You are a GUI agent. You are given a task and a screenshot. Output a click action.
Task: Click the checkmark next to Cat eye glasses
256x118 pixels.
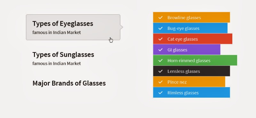(161, 39)
